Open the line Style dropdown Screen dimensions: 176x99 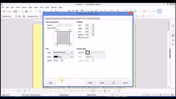[x=64, y=53]
